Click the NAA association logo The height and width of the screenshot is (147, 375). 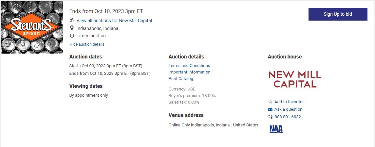(276, 129)
